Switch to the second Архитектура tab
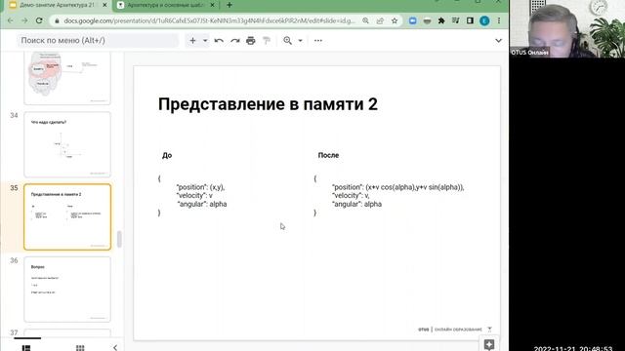Image resolution: width=625 pixels, height=351 pixels. coord(166,5)
